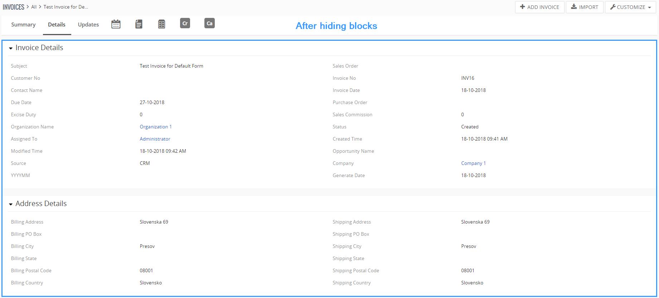Image resolution: width=659 pixels, height=298 pixels.
Task: Click the Subject field value text
Action: (x=171, y=66)
